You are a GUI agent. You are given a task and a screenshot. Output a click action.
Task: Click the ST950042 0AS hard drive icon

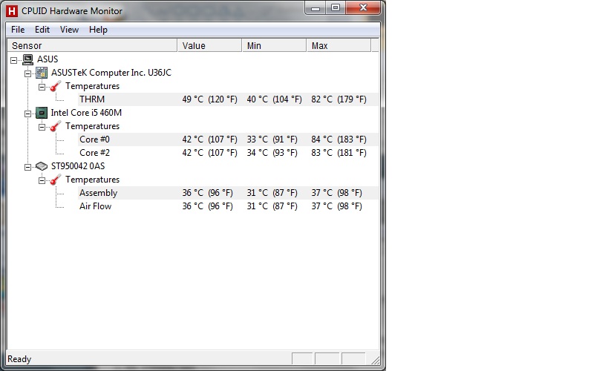[42, 166]
